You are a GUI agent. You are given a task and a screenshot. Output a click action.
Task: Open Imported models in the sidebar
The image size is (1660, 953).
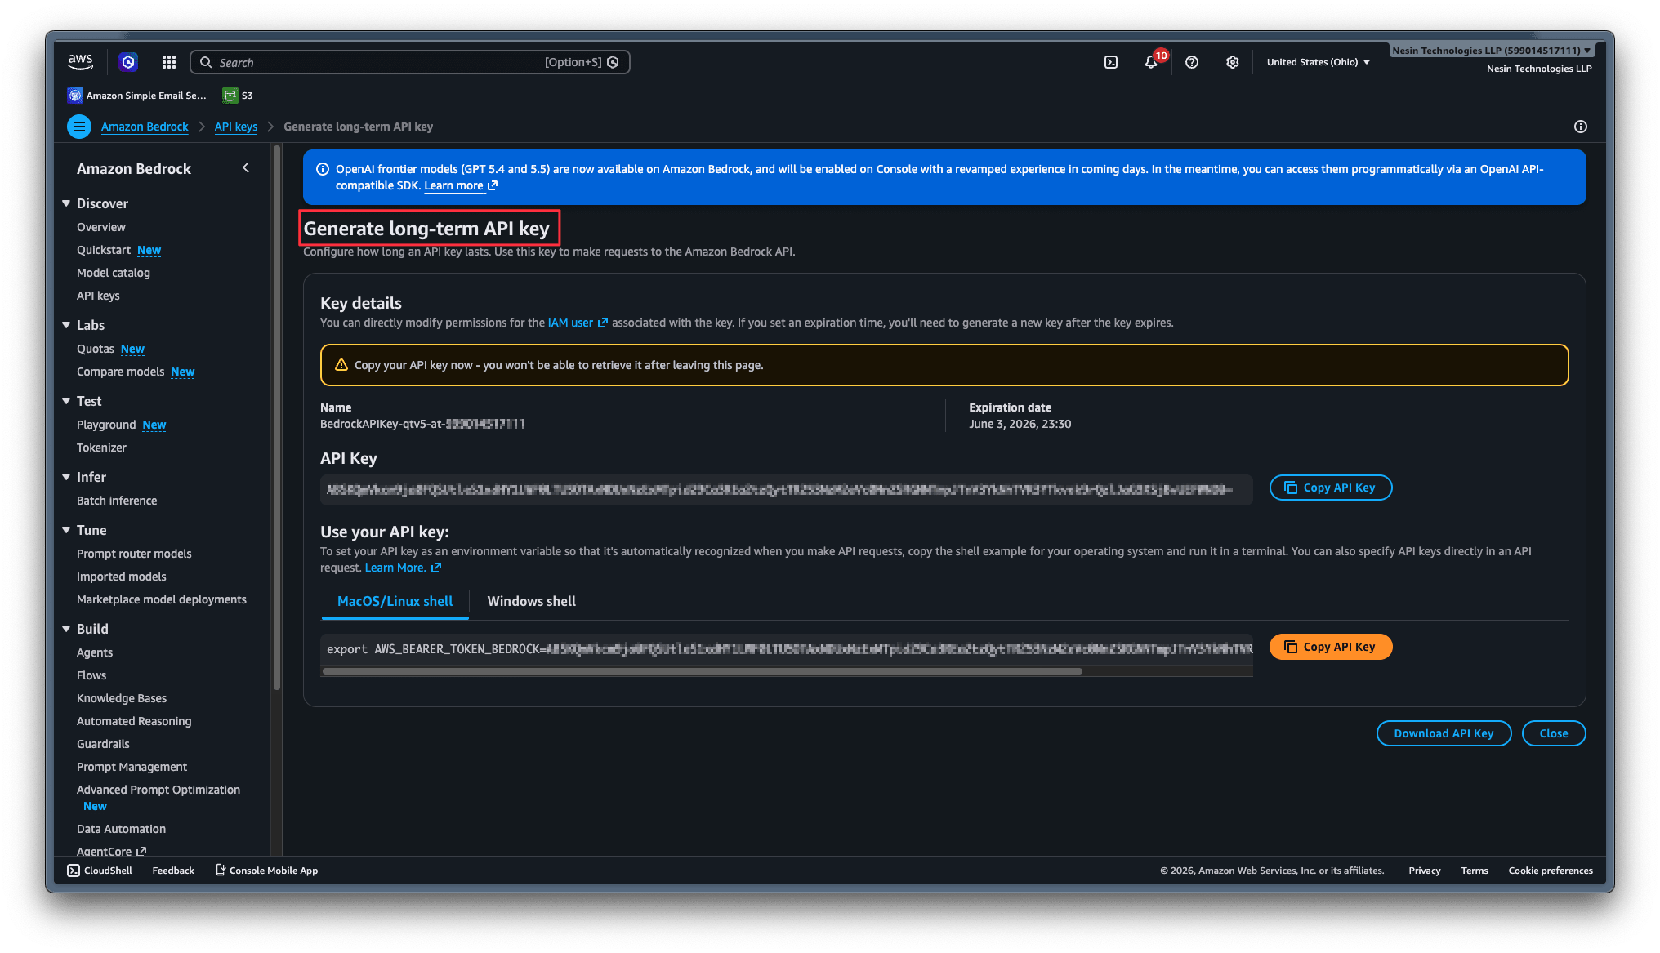[122, 577]
